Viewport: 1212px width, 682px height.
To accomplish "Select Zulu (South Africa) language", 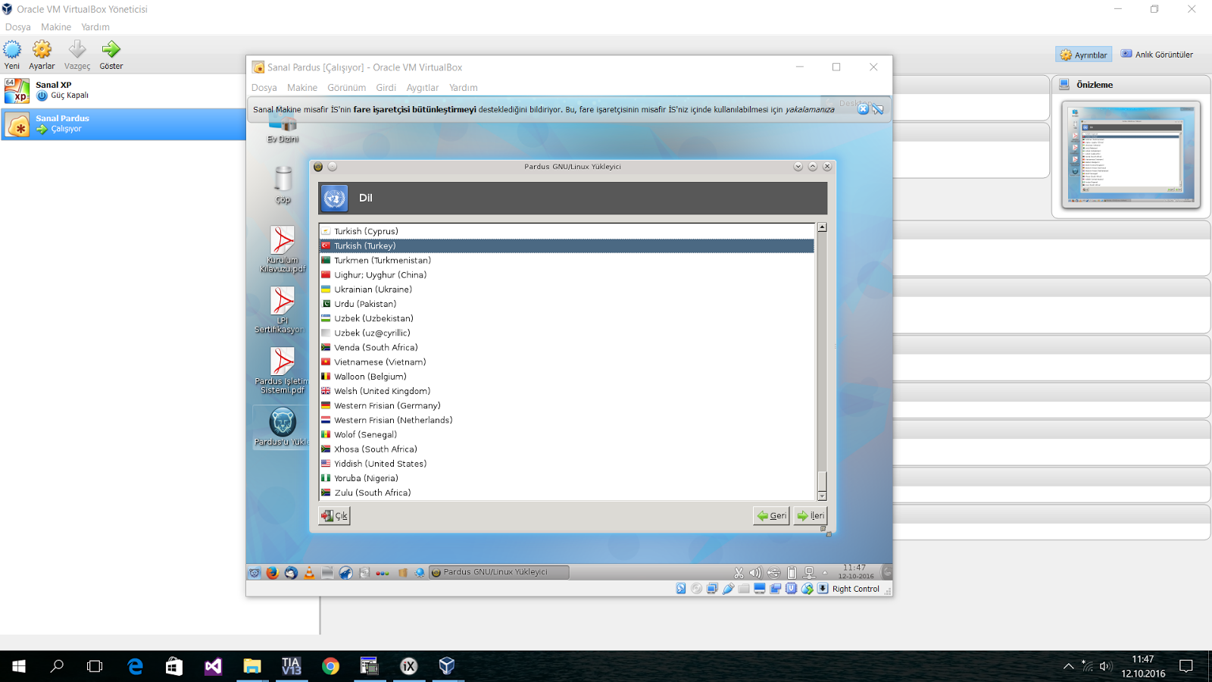I will [x=567, y=493].
